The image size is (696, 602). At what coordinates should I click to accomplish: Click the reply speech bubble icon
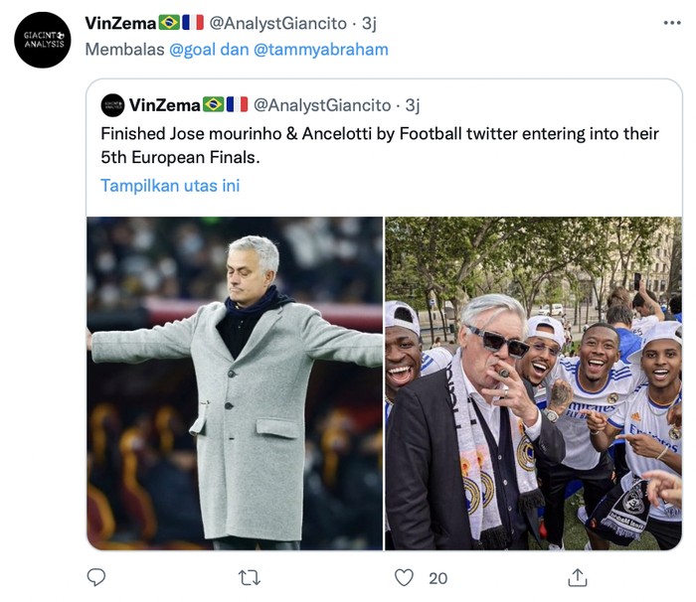point(96,577)
